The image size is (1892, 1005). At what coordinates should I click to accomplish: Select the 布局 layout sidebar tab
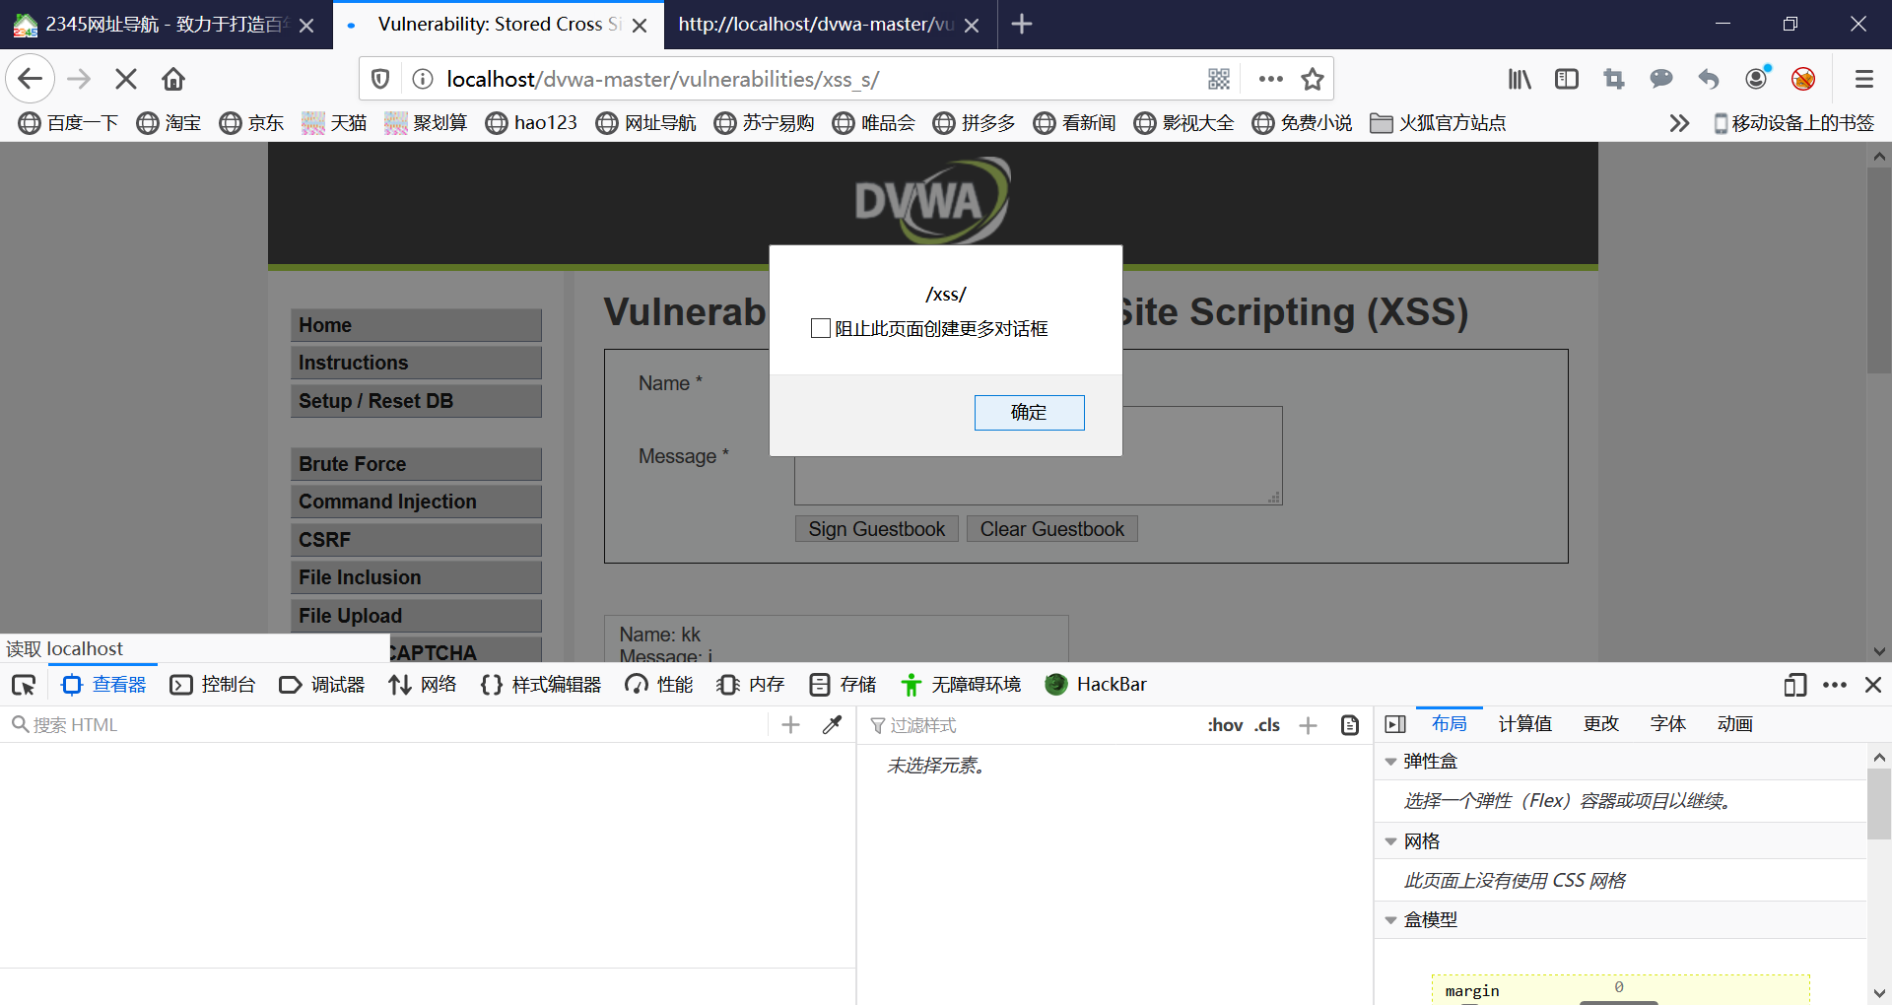tap(1449, 724)
